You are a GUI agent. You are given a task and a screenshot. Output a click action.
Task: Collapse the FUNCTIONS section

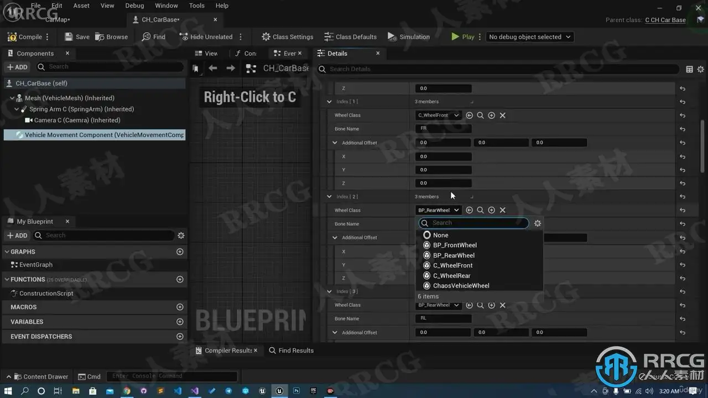pyautogui.click(x=7, y=279)
